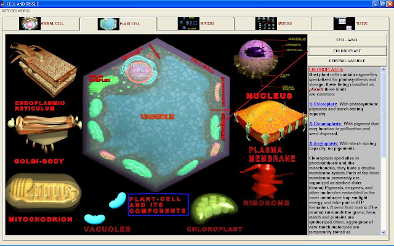Click the CENTRAL VACUOLE button
394x246 pixels.
click(x=347, y=61)
